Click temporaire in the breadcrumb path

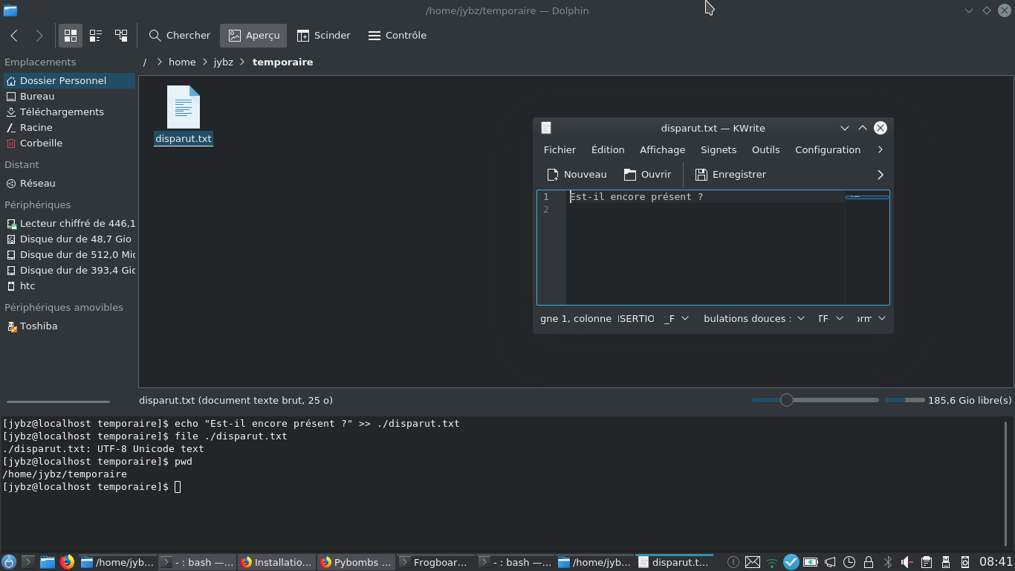tap(282, 62)
